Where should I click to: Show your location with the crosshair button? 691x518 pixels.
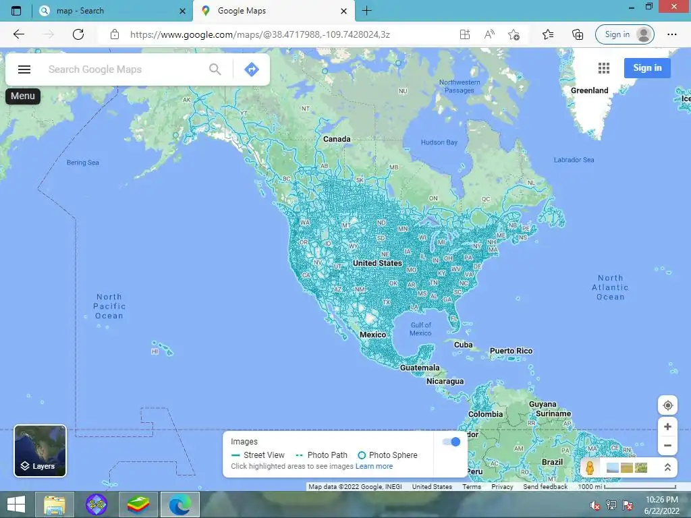tap(667, 405)
